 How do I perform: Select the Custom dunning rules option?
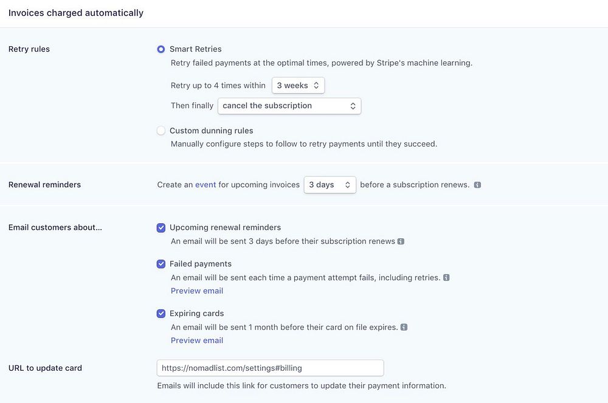[161, 131]
